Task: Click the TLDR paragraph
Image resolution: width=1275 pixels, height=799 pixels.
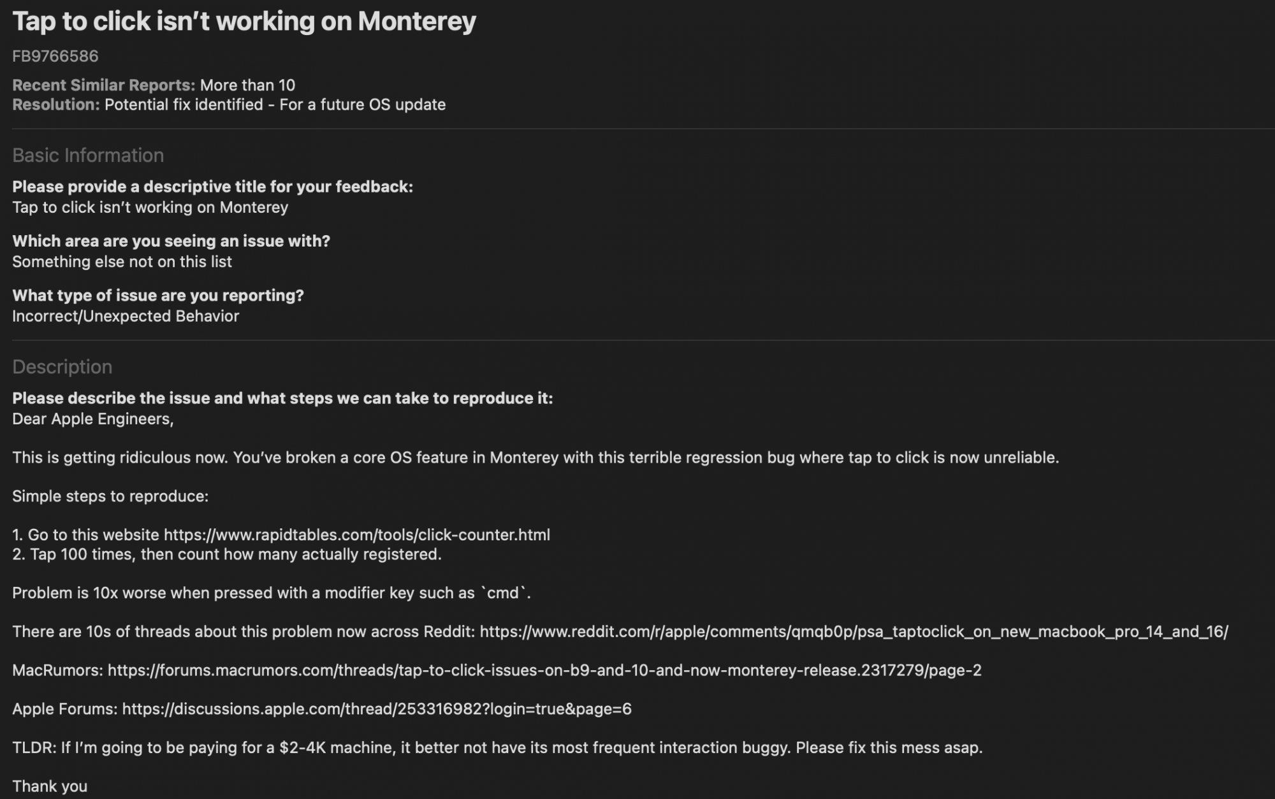Action: [x=497, y=748]
